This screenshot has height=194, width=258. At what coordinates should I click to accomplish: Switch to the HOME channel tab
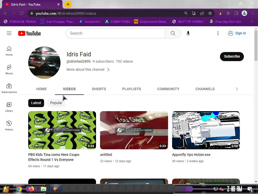[x=42, y=89]
